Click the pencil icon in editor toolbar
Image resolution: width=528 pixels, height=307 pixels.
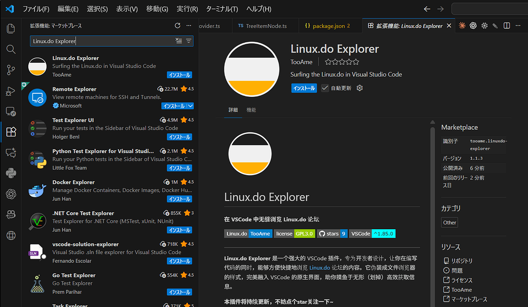(495, 26)
